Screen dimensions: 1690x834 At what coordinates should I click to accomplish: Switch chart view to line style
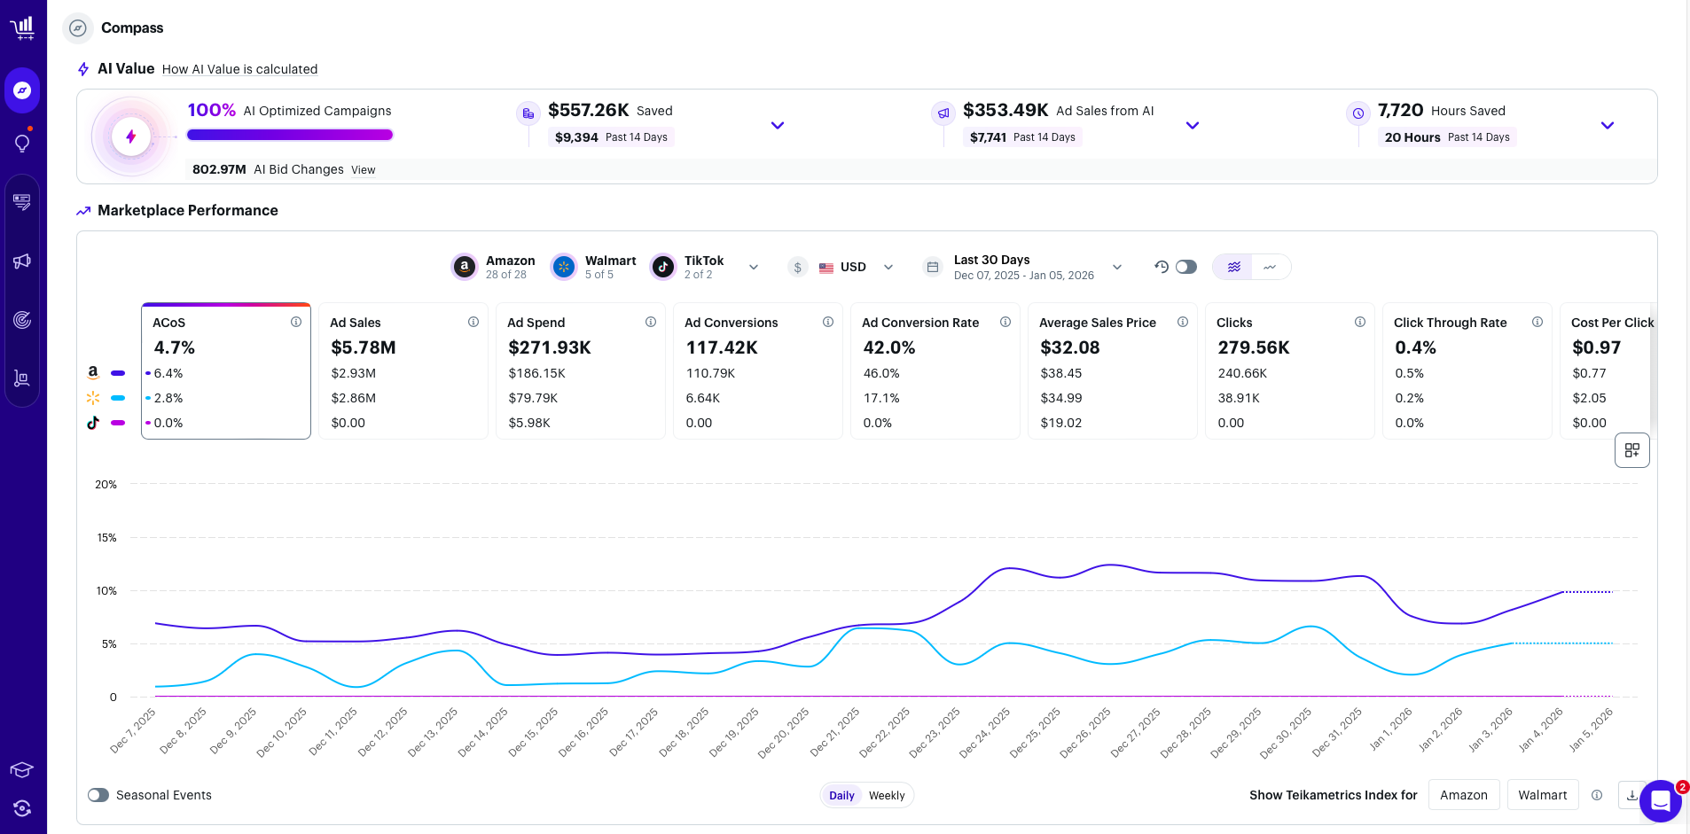(x=1270, y=267)
